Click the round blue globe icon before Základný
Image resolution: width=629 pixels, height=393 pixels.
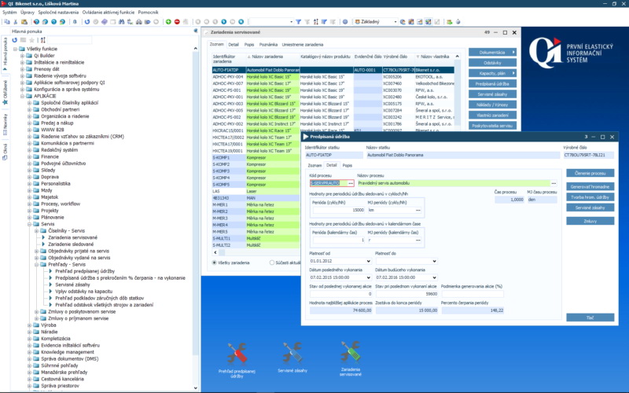click(345, 22)
